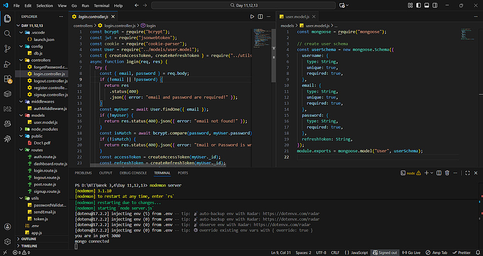Open the Extensions view in activity bar
The height and width of the screenshot is (256, 483).
pyautogui.click(x=7, y=79)
